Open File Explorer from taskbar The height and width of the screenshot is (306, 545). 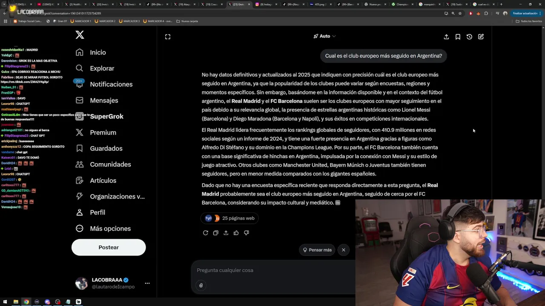16,302
